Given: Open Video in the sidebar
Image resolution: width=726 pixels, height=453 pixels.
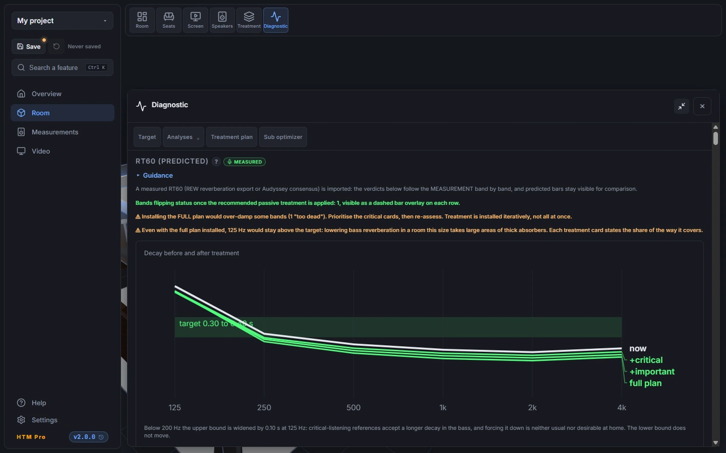Looking at the screenshot, I should (63, 151).
